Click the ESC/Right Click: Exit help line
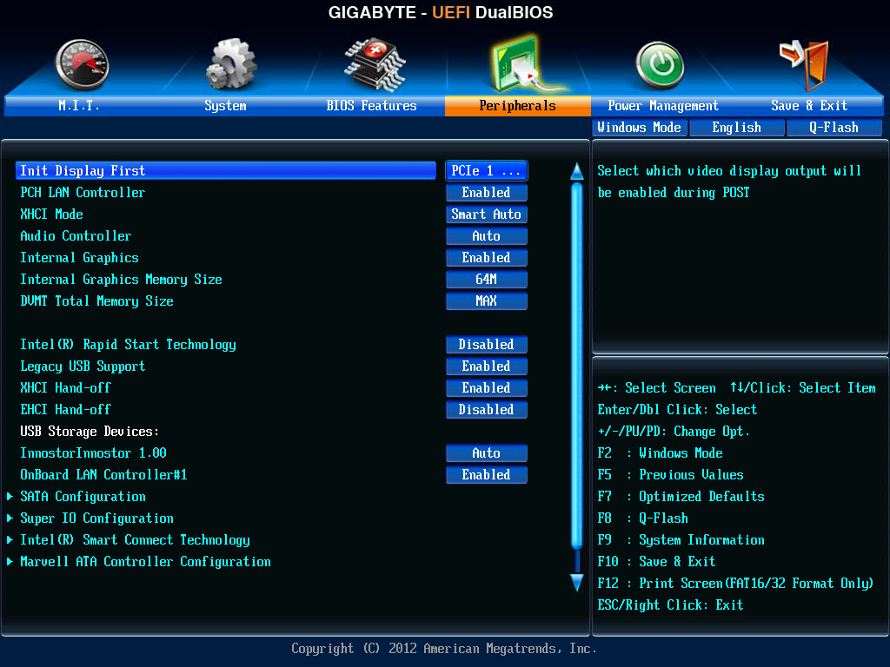This screenshot has height=667, width=890. coord(670,604)
